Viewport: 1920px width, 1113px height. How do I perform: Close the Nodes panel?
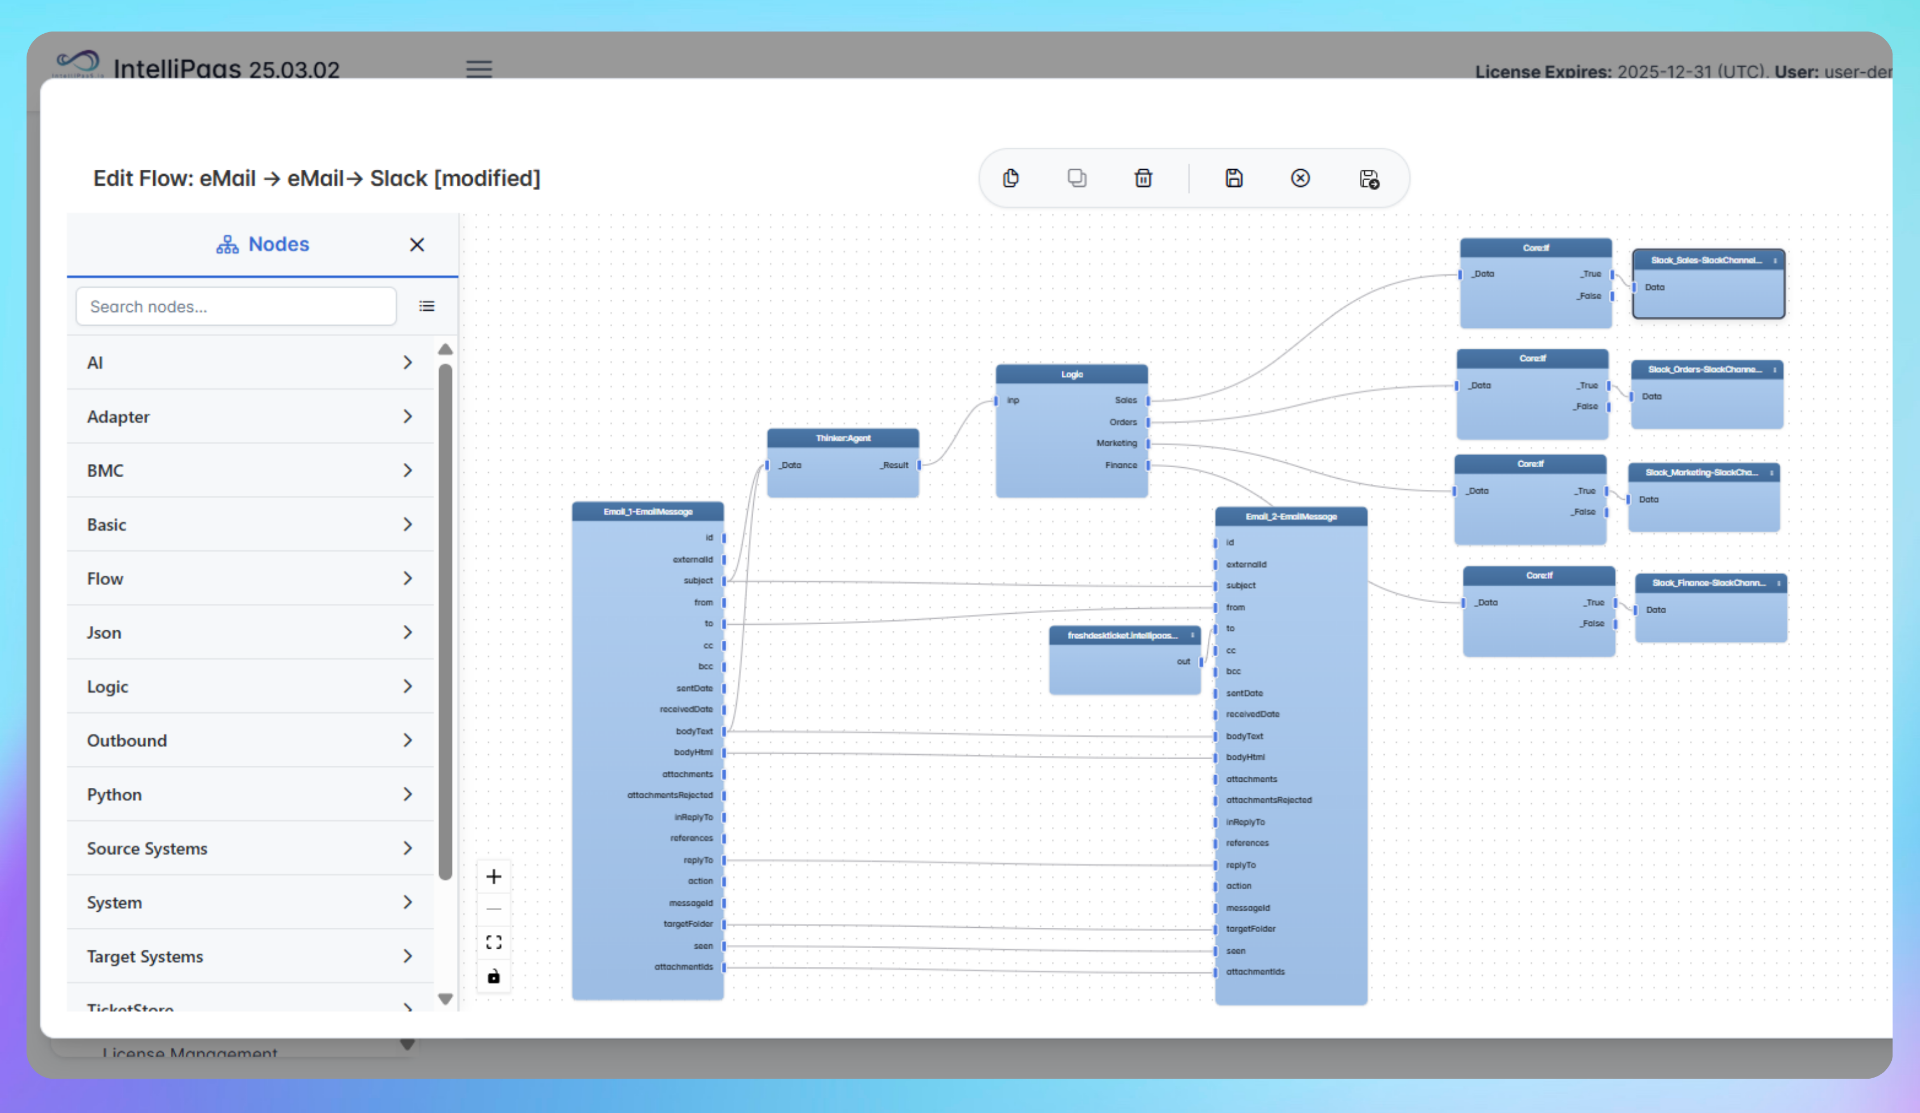point(417,244)
